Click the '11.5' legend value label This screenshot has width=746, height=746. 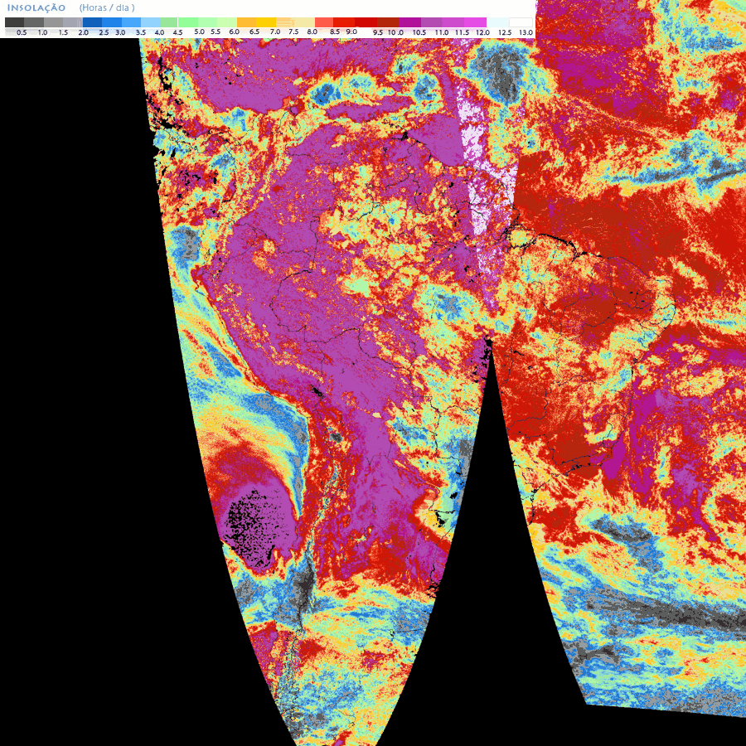462,32
